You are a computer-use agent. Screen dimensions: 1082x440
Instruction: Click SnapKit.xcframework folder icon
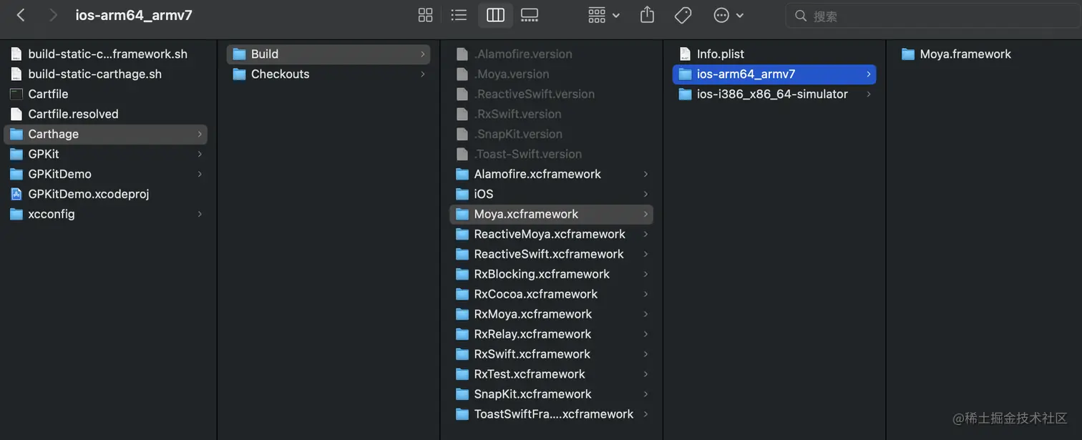click(x=462, y=394)
